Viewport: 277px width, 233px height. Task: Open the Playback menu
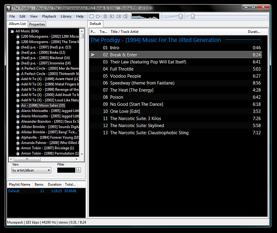pyautogui.click(x=49, y=16)
